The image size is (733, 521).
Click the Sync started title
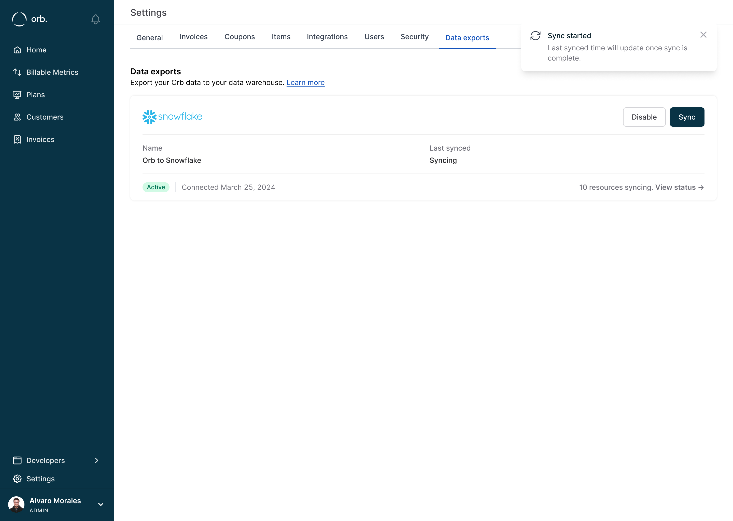(569, 36)
